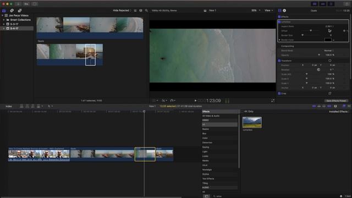Viewport: 352px width, 198px height.
Task: Toggle the Inspector panel visibility button
Action: (x=331, y=4)
